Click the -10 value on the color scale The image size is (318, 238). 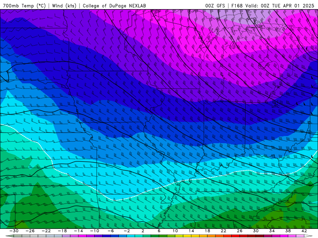pos(95,231)
